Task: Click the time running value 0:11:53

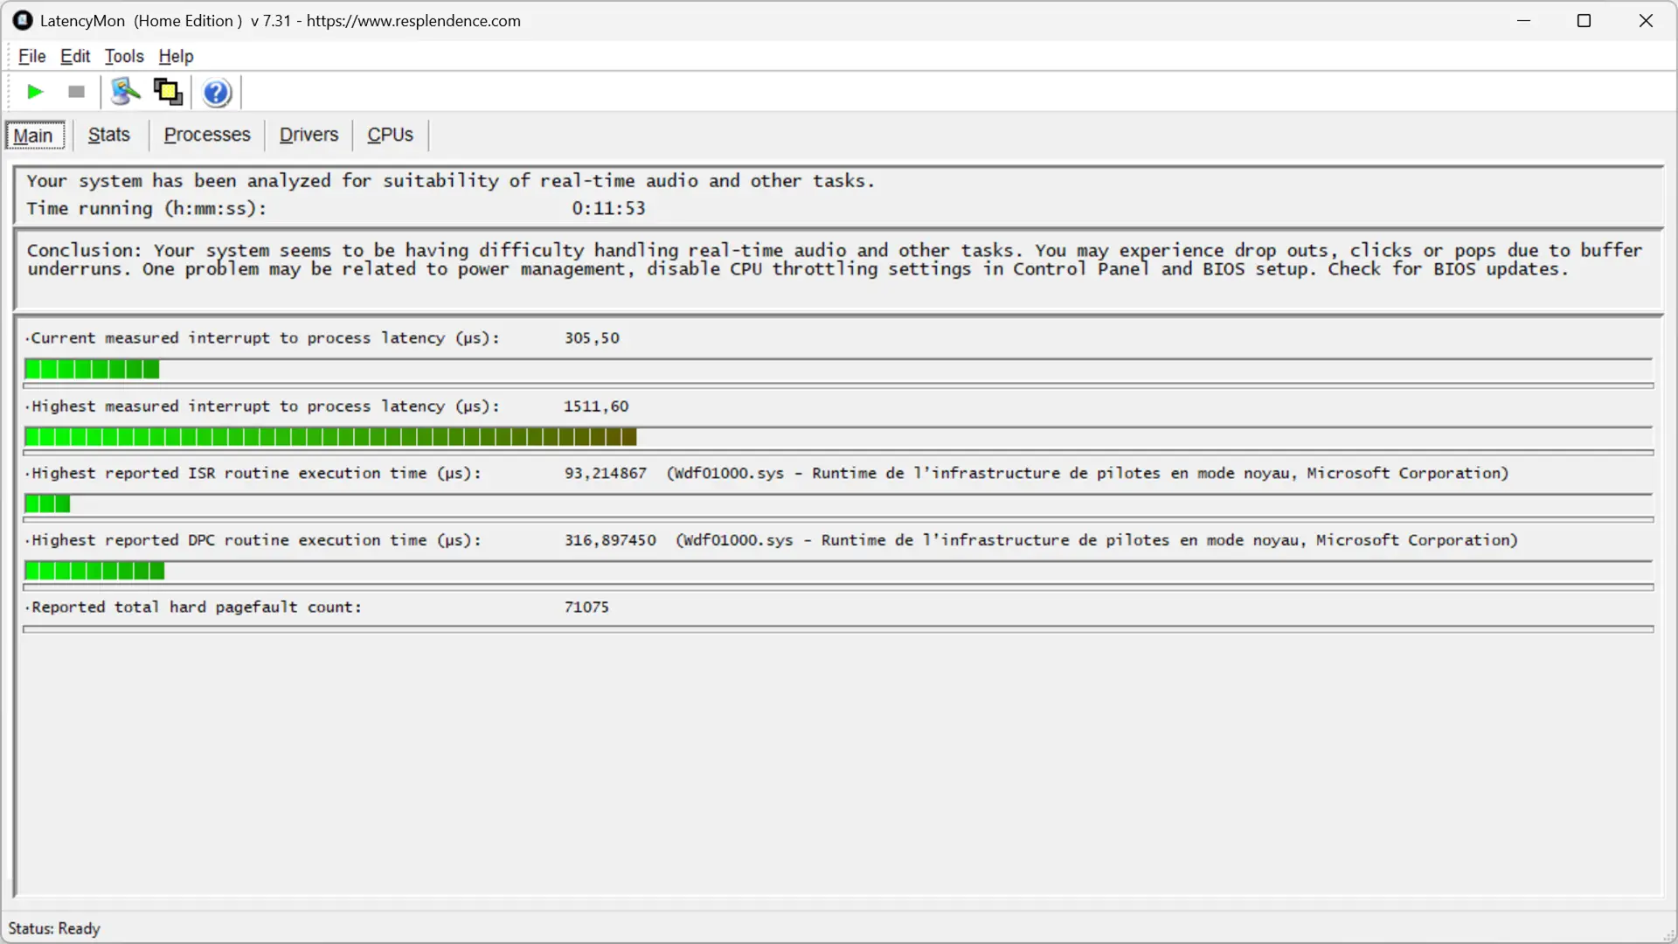Action: point(608,209)
